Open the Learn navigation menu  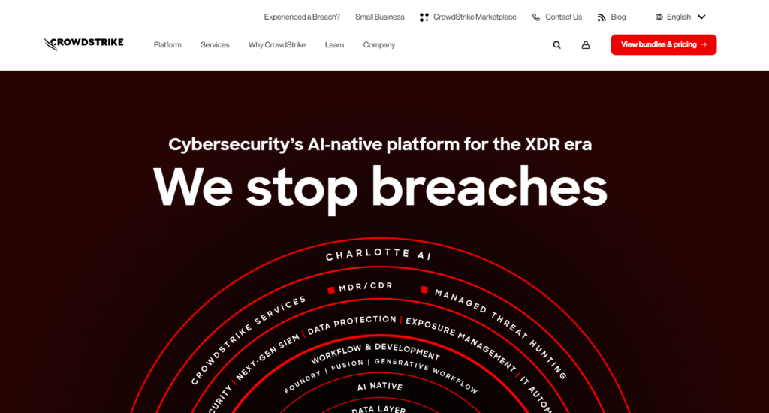pyautogui.click(x=334, y=45)
